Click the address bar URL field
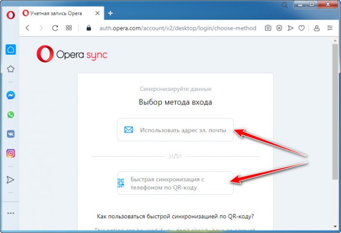The image size is (341, 233). point(178,28)
